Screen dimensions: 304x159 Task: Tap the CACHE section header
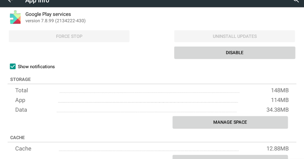(x=17, y=138)
